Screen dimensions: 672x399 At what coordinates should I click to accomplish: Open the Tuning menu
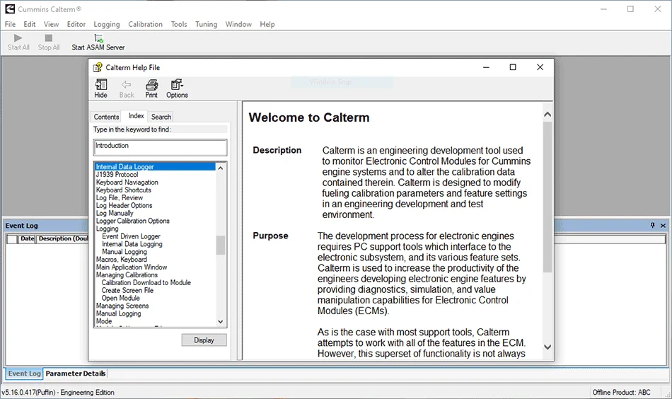(x=206, y=24)
